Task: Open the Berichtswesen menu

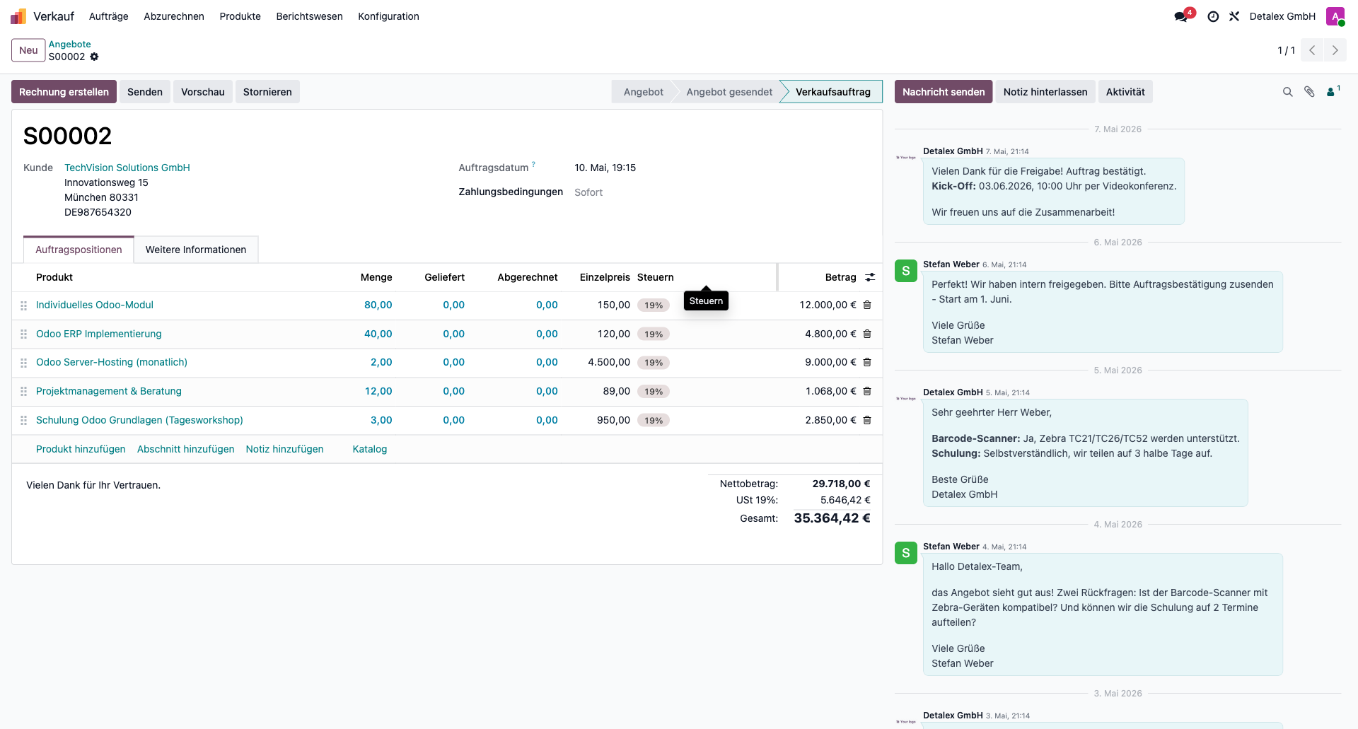Action: click(x=310, y=16)
